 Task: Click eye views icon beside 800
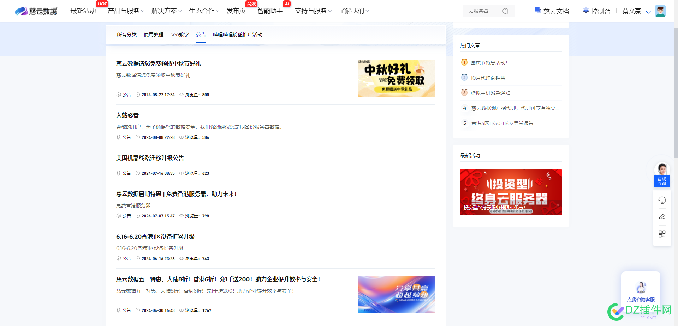[x=181, y=94]
